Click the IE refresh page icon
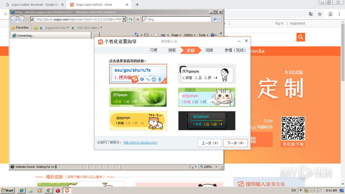The image size is (345, 194). [130, 19]
